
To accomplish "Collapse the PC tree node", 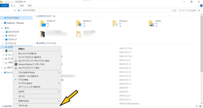I will (2, 28).
